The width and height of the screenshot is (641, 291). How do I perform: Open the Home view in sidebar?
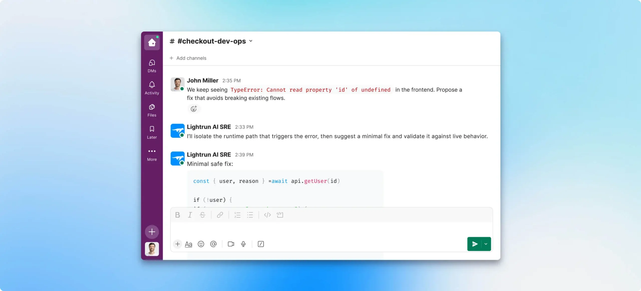152,42
